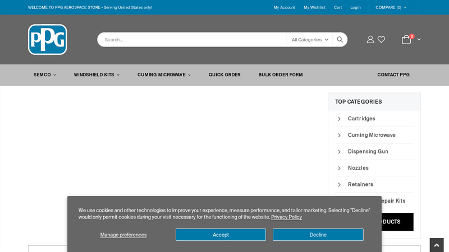Open My Wishlist link

pyautogui.click(x=314, y=7)
